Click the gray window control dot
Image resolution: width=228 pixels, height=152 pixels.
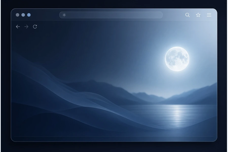click(17, 15)
